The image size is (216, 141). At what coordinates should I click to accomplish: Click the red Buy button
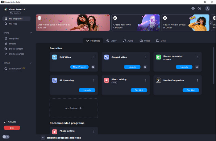(x=12, y=128)
